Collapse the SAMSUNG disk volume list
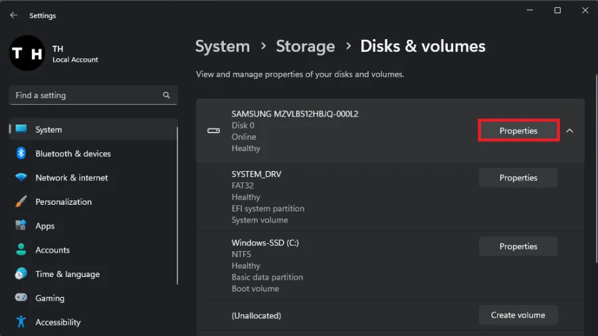Viewport: 598px width, 336px height. click(x=569, y=131)
